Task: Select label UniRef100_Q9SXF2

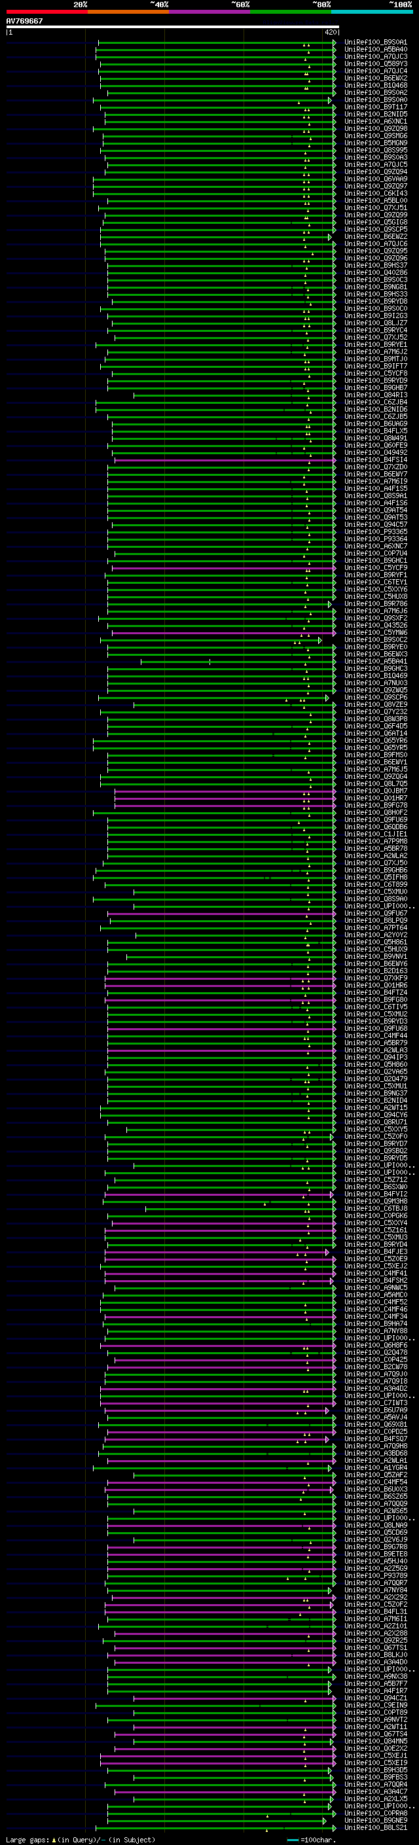Action: click(x=375, y=618)
